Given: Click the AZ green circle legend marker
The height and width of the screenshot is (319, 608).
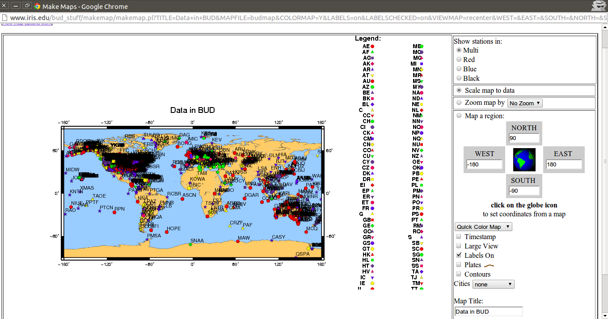Looking at the screenshot, I should [372, 87].
